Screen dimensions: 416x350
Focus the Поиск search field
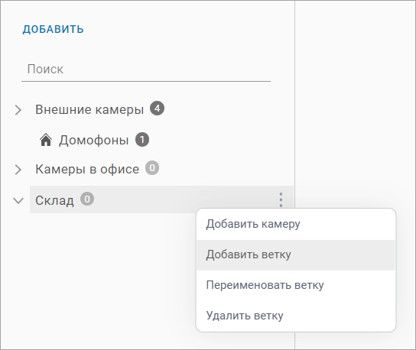(x=146, y=70)
